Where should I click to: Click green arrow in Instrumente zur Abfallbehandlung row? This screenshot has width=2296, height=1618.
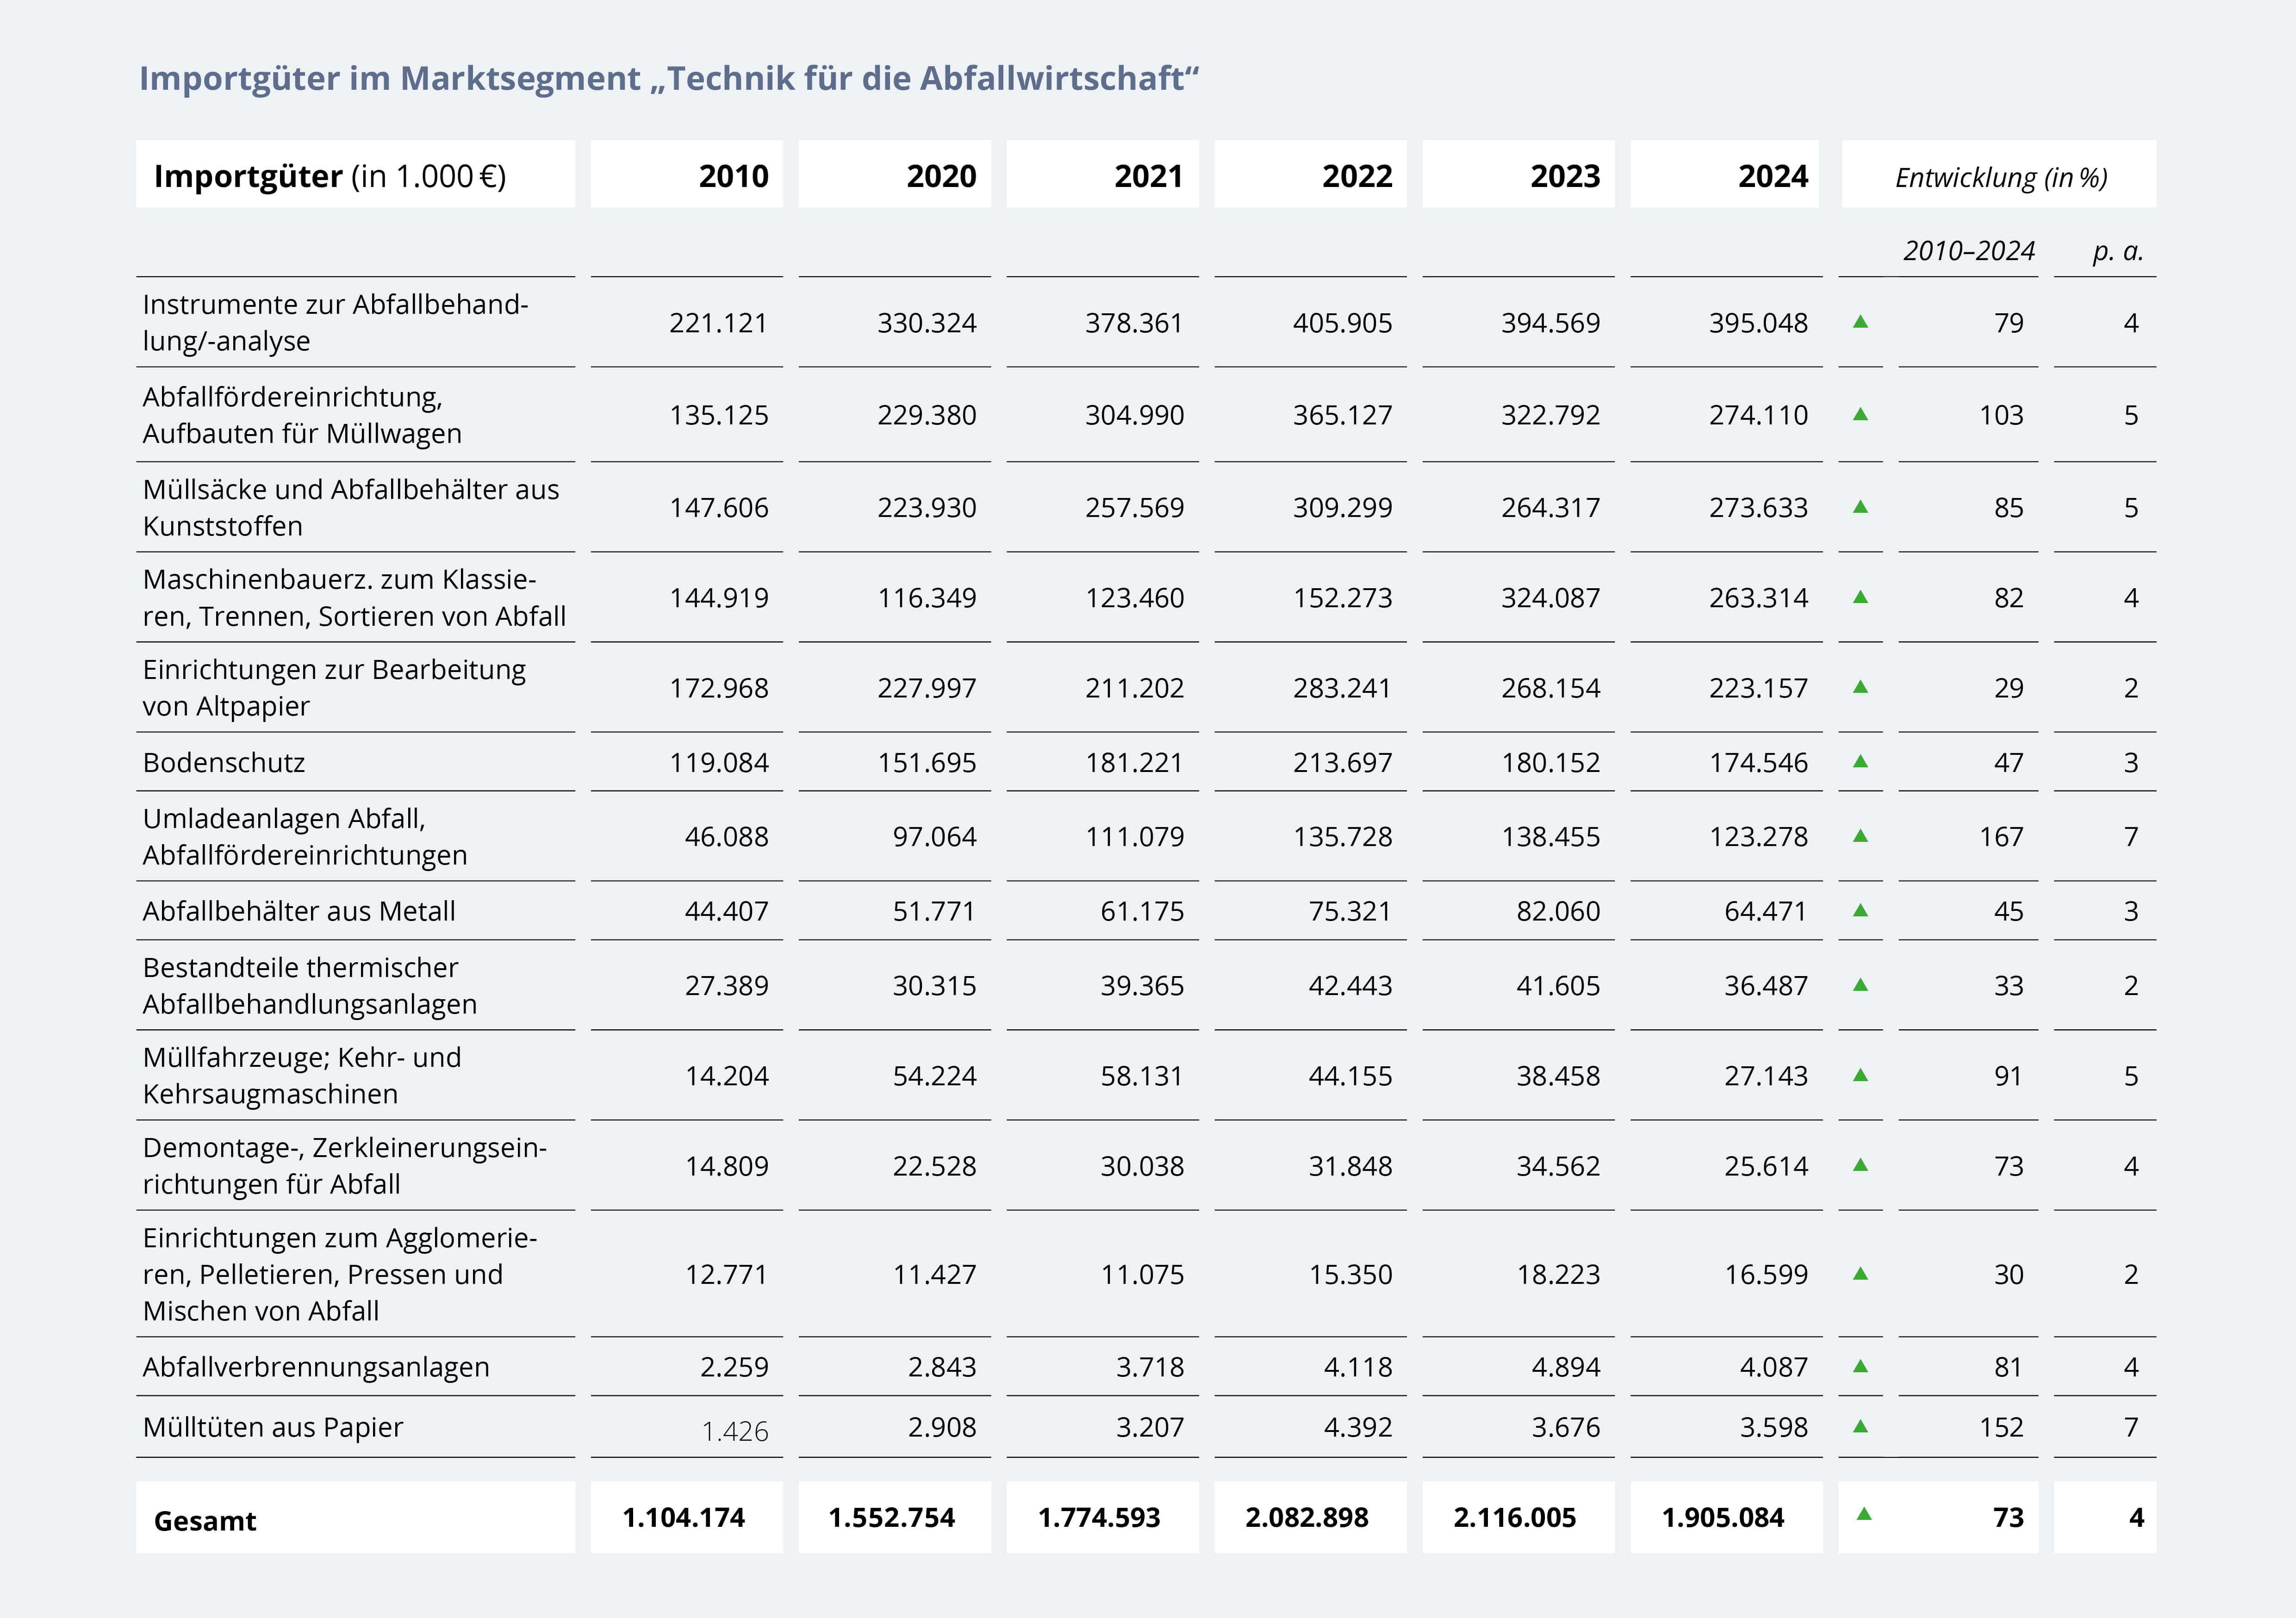point(1860,322)
